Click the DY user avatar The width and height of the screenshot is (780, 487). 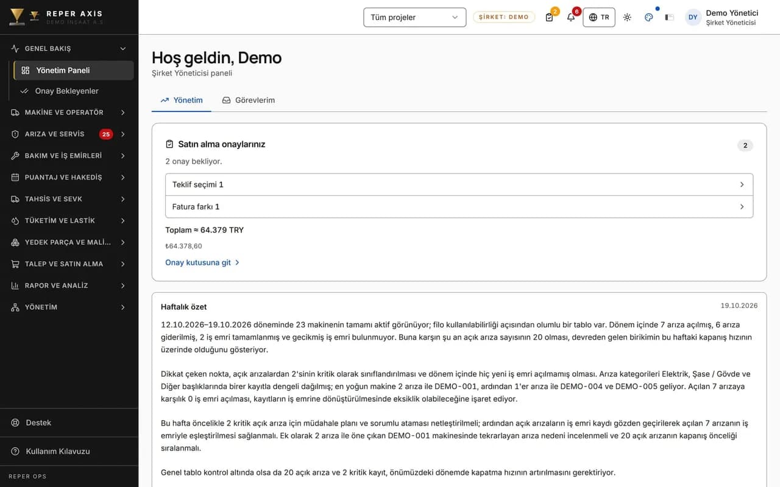[x=693, y=17]
